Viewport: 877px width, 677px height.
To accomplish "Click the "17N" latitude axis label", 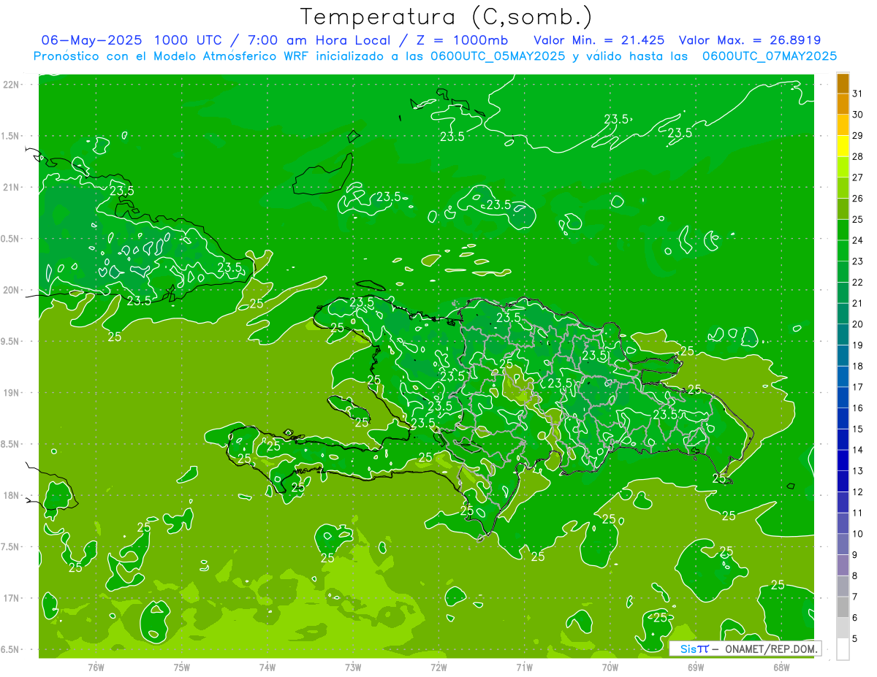I will tap(12, 598).
